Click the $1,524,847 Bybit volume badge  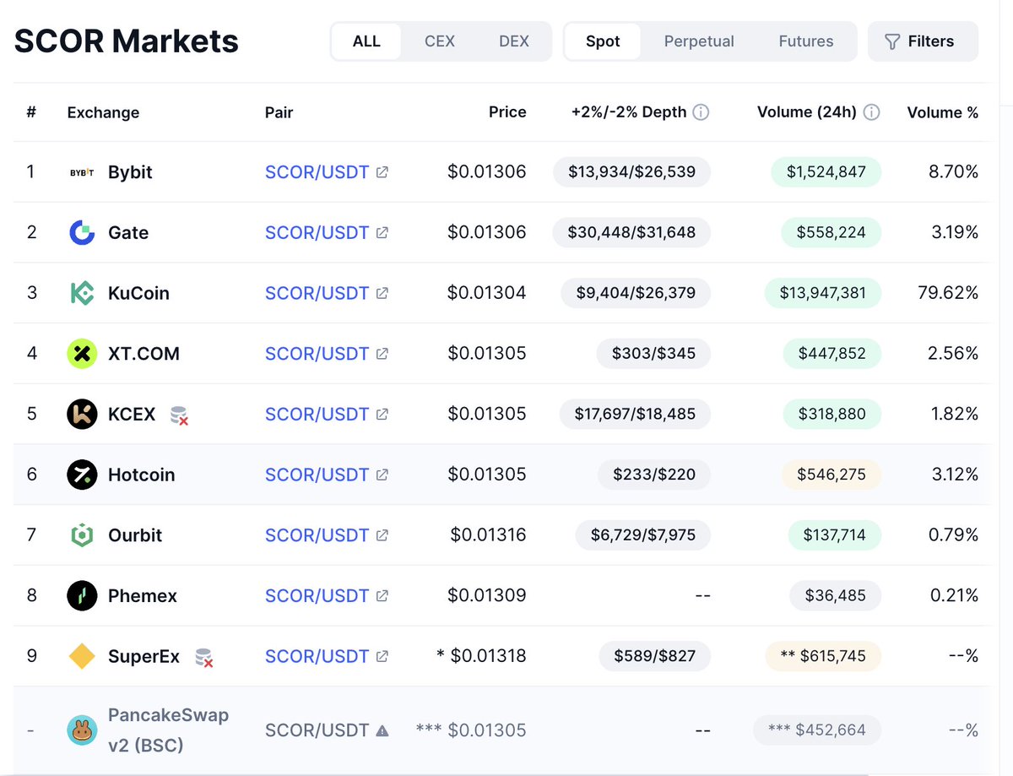[826, 172]
